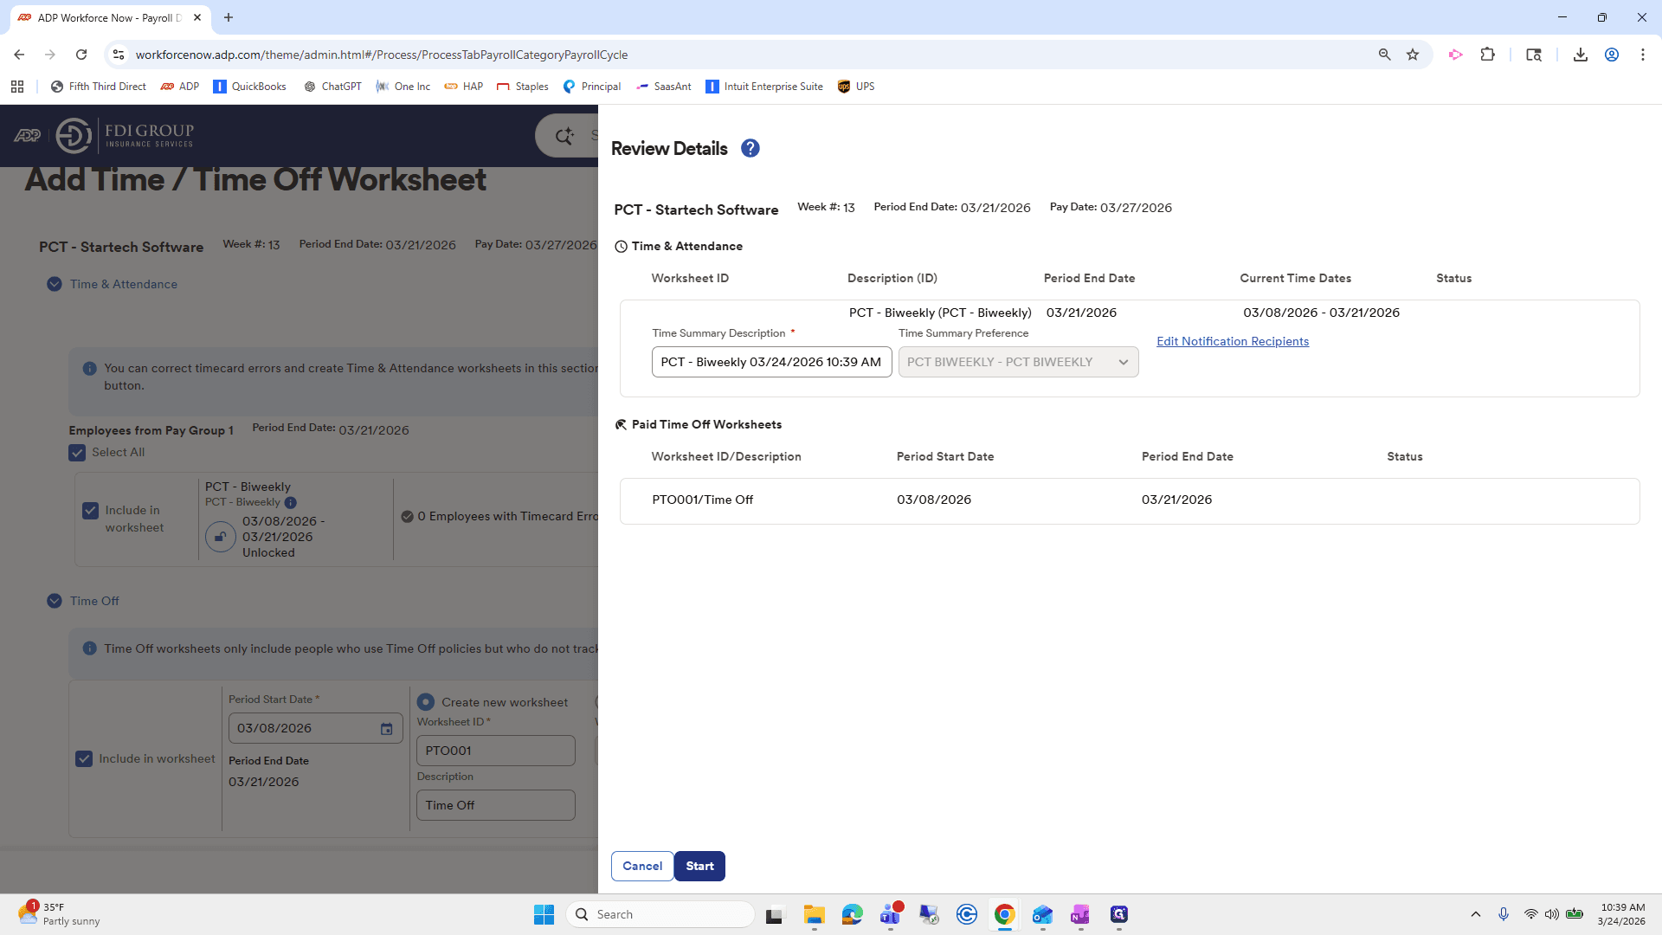Open the QuickBooks bookmark

point(249,87)
